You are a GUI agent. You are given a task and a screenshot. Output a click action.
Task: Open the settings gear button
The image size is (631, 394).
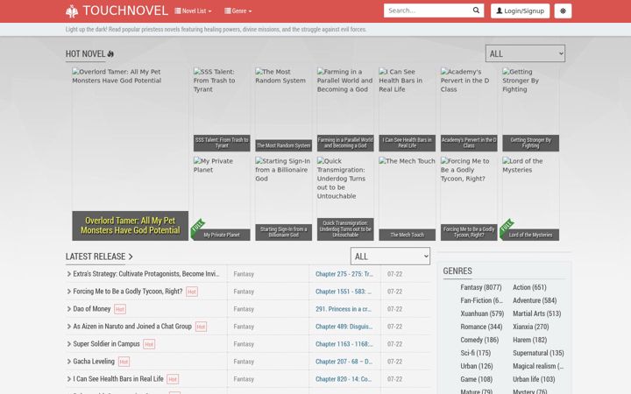click(563, 11)
